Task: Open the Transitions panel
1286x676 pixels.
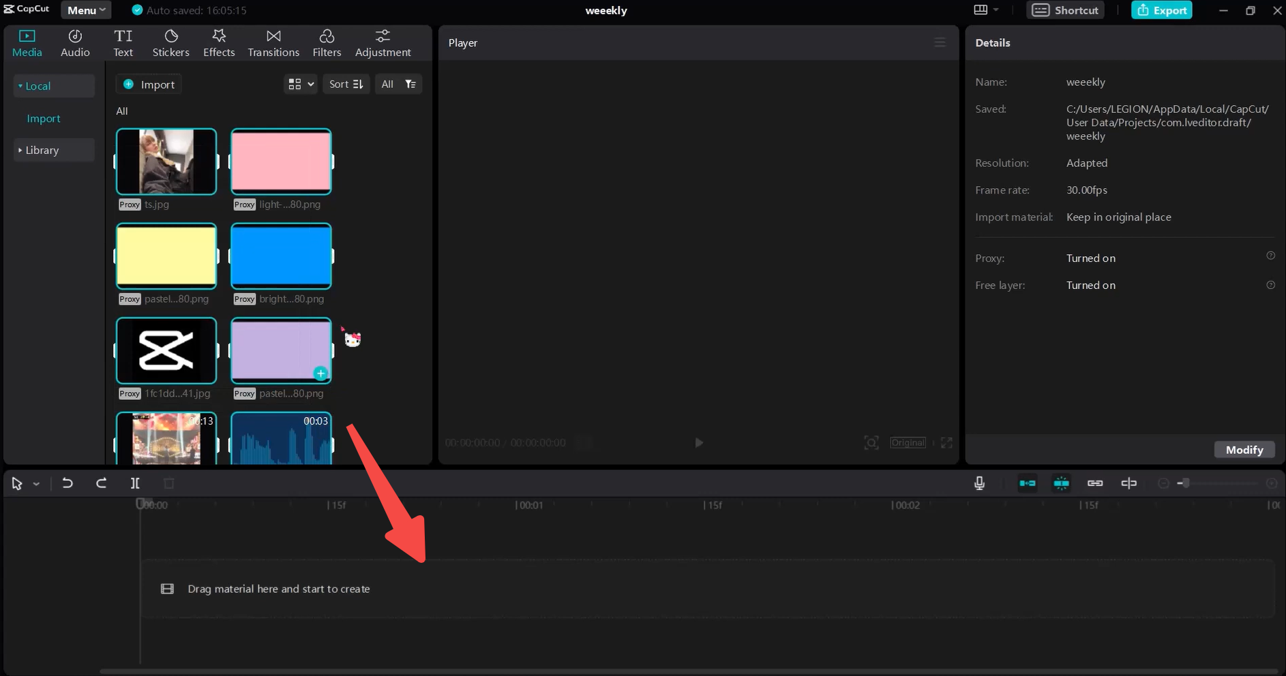Action: coord(273,42)
